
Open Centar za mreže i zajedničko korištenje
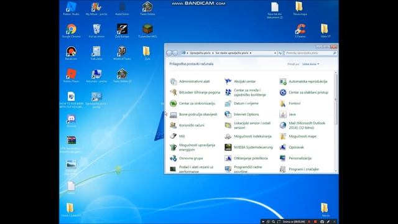[245, 93]
